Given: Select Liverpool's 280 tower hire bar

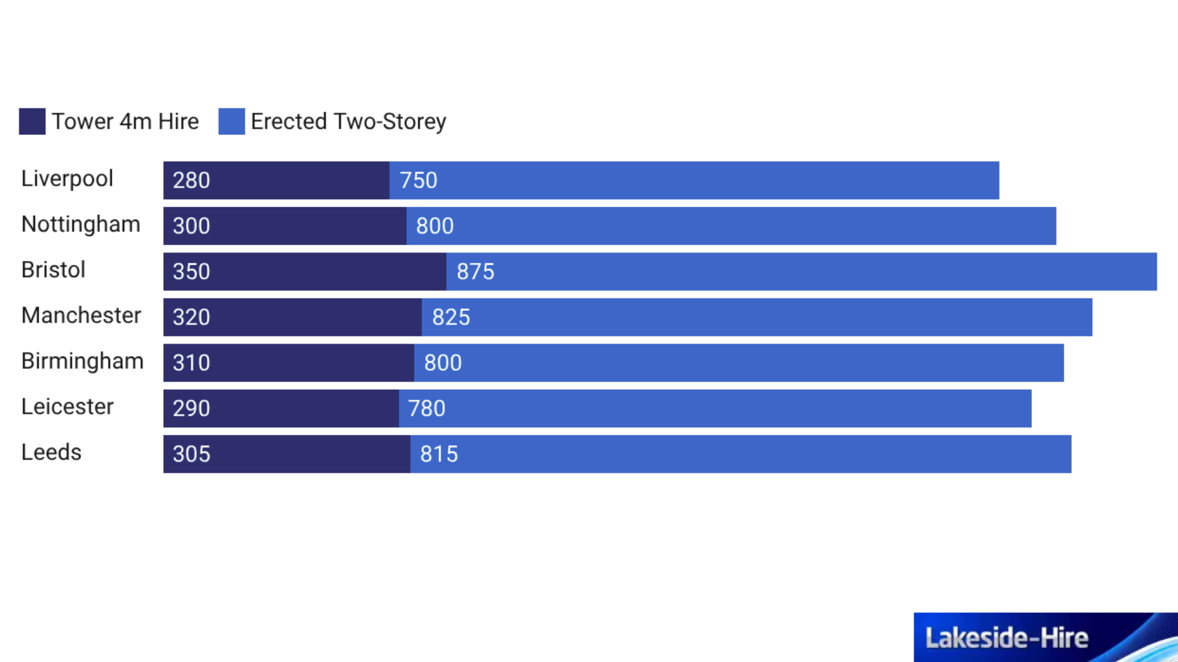Looking at the screenshot, I should coord(276,180).
